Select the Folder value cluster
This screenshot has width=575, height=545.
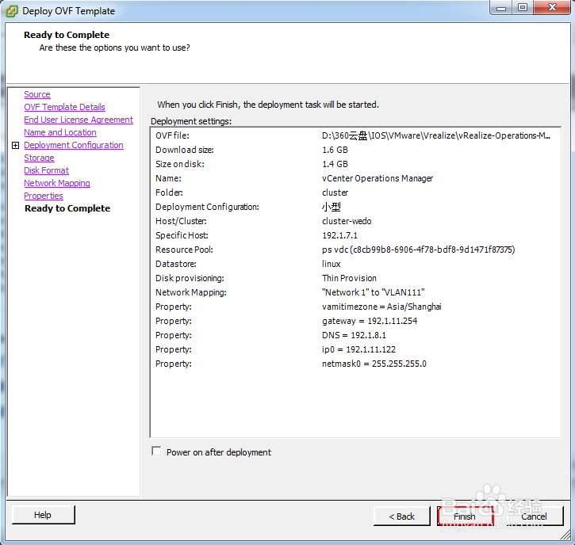point(335,192)
